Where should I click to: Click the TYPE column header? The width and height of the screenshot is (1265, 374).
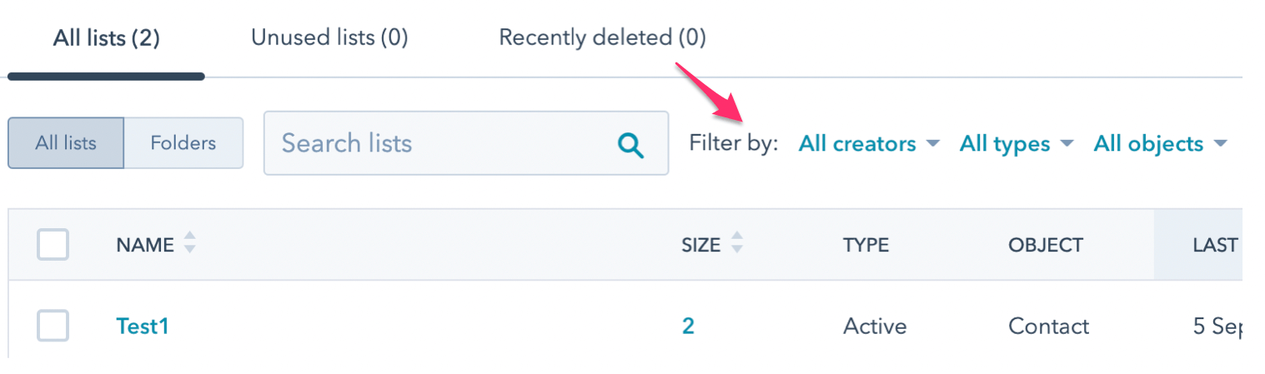(x=866, y=245)
